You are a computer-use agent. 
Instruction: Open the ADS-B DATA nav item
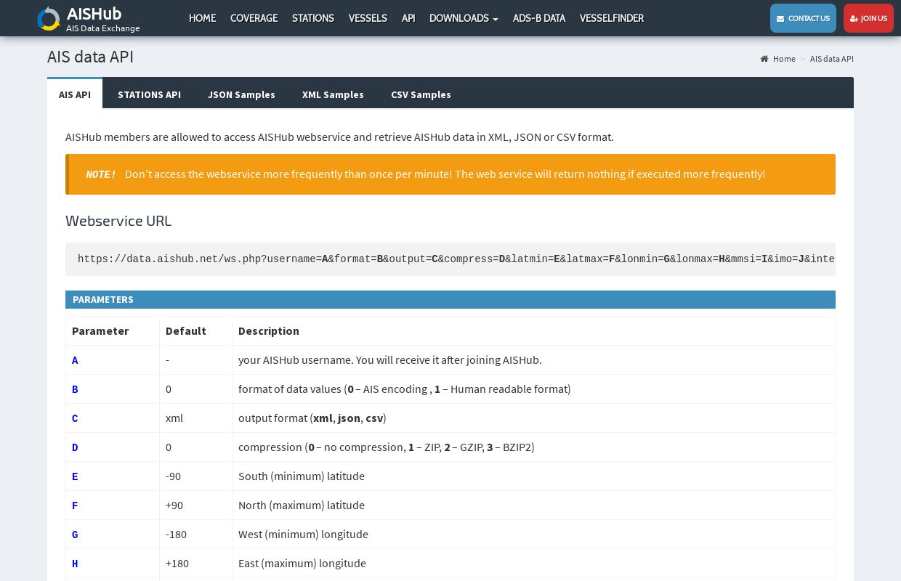coord(539,18)
